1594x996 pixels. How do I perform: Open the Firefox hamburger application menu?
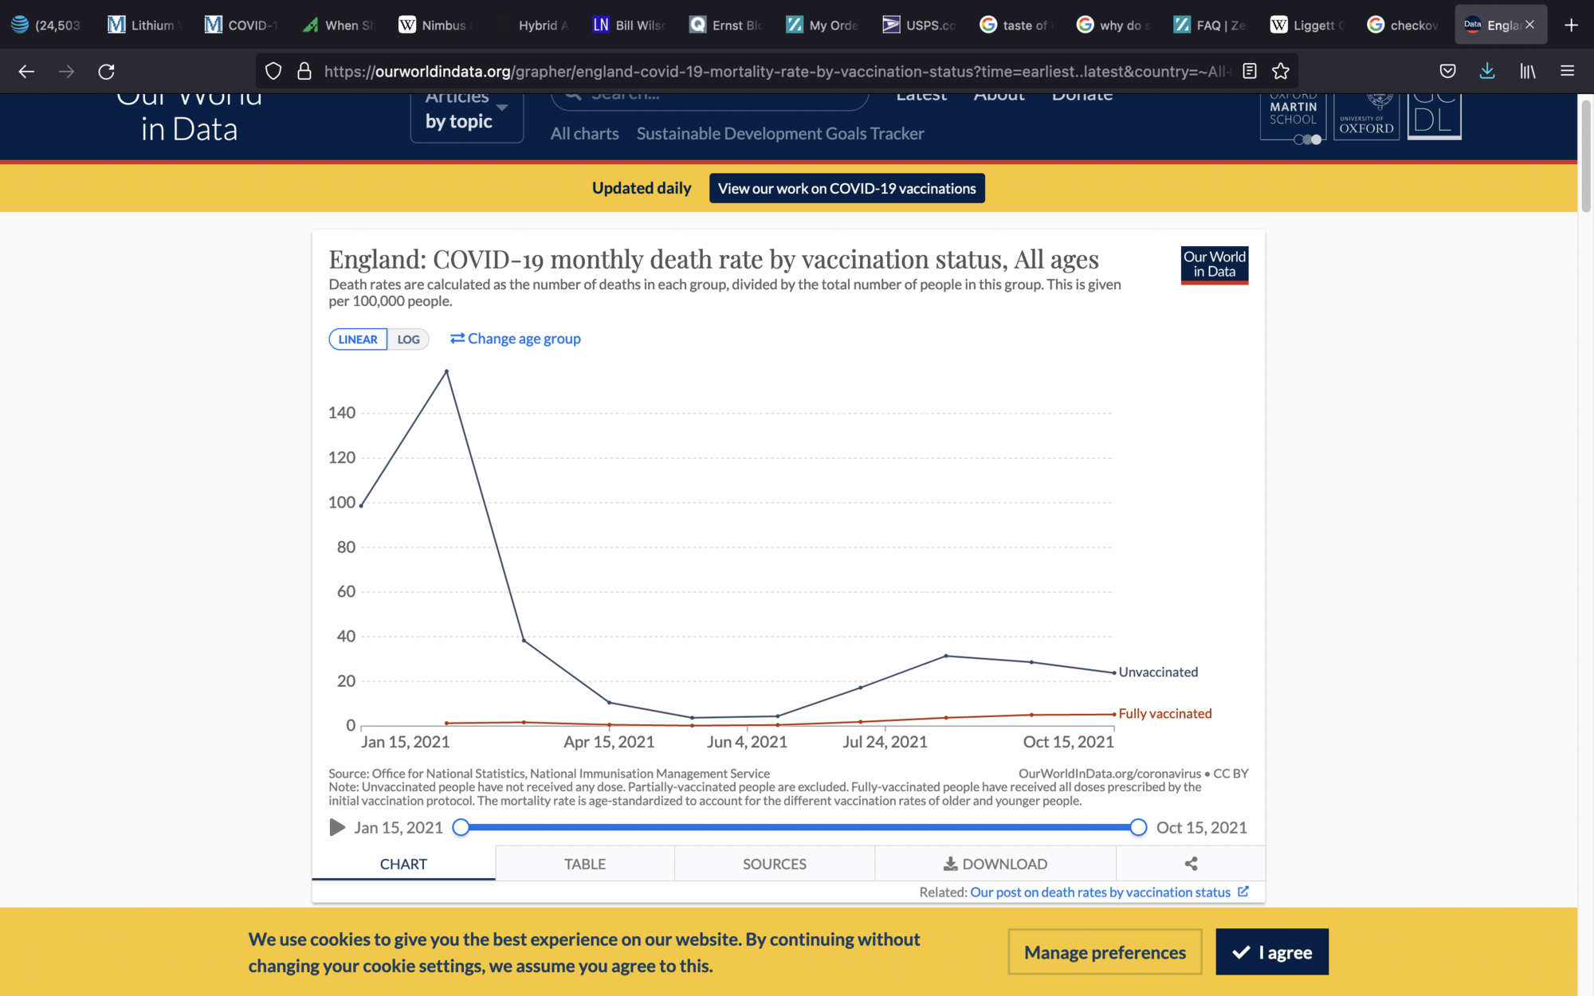coord(1567,72)
